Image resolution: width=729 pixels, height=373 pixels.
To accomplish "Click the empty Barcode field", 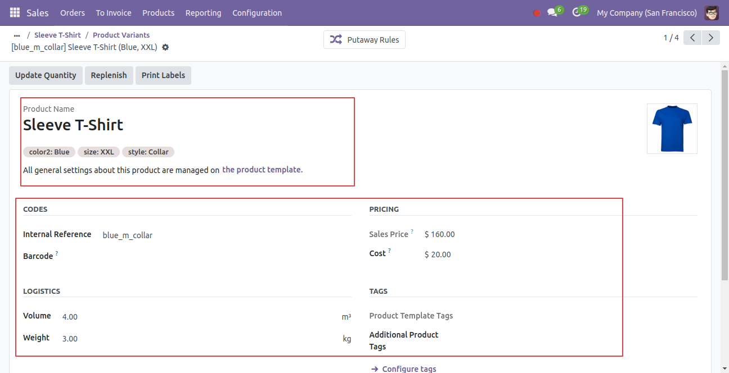I will (x=227, y=256).
